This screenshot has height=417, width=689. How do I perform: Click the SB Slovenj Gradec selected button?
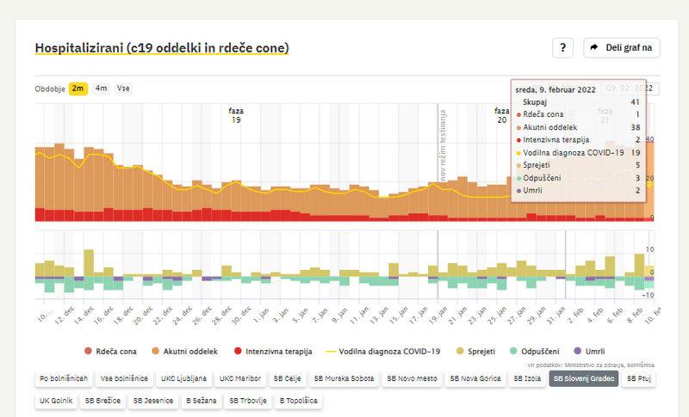pos(583,378)
